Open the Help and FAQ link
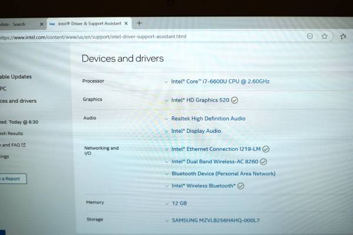The width and height of the screenshot is (353, 235). click(10, 145)
